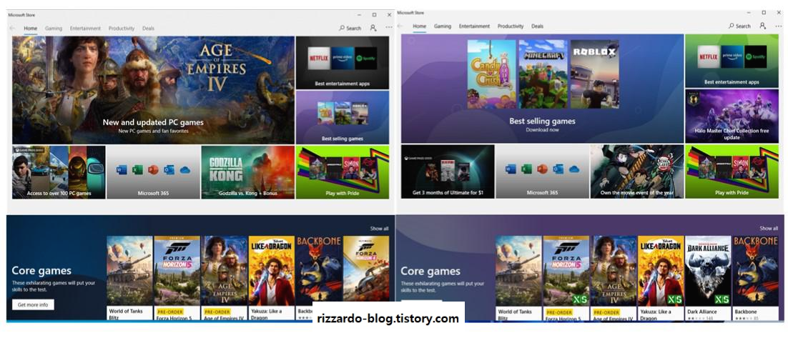Image resolution: width=788 pixels, height=343 pixels.
Task: Click Show all in right Core games section
Action: click(x=769, y=228)
